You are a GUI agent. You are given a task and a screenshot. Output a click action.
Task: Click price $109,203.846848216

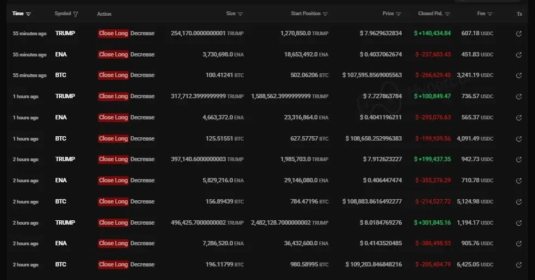374,265
